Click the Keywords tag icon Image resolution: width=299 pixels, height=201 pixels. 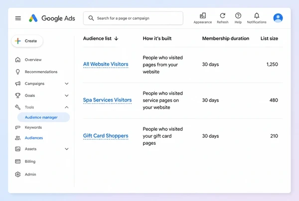[x=18, y=127]
